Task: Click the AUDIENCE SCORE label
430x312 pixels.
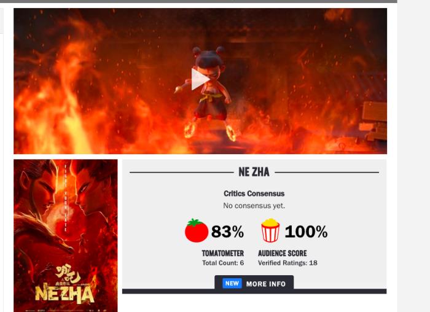Action: click(282, 253)
